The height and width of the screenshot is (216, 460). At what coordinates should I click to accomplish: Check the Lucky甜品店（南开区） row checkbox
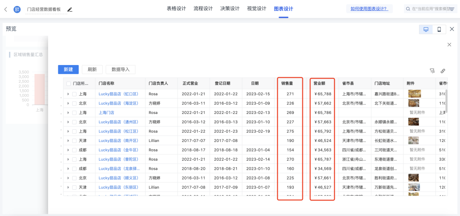click(x=74, y=141)
